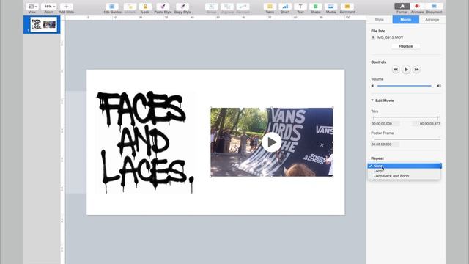Click the fast-forward control button

click(416, 70)
